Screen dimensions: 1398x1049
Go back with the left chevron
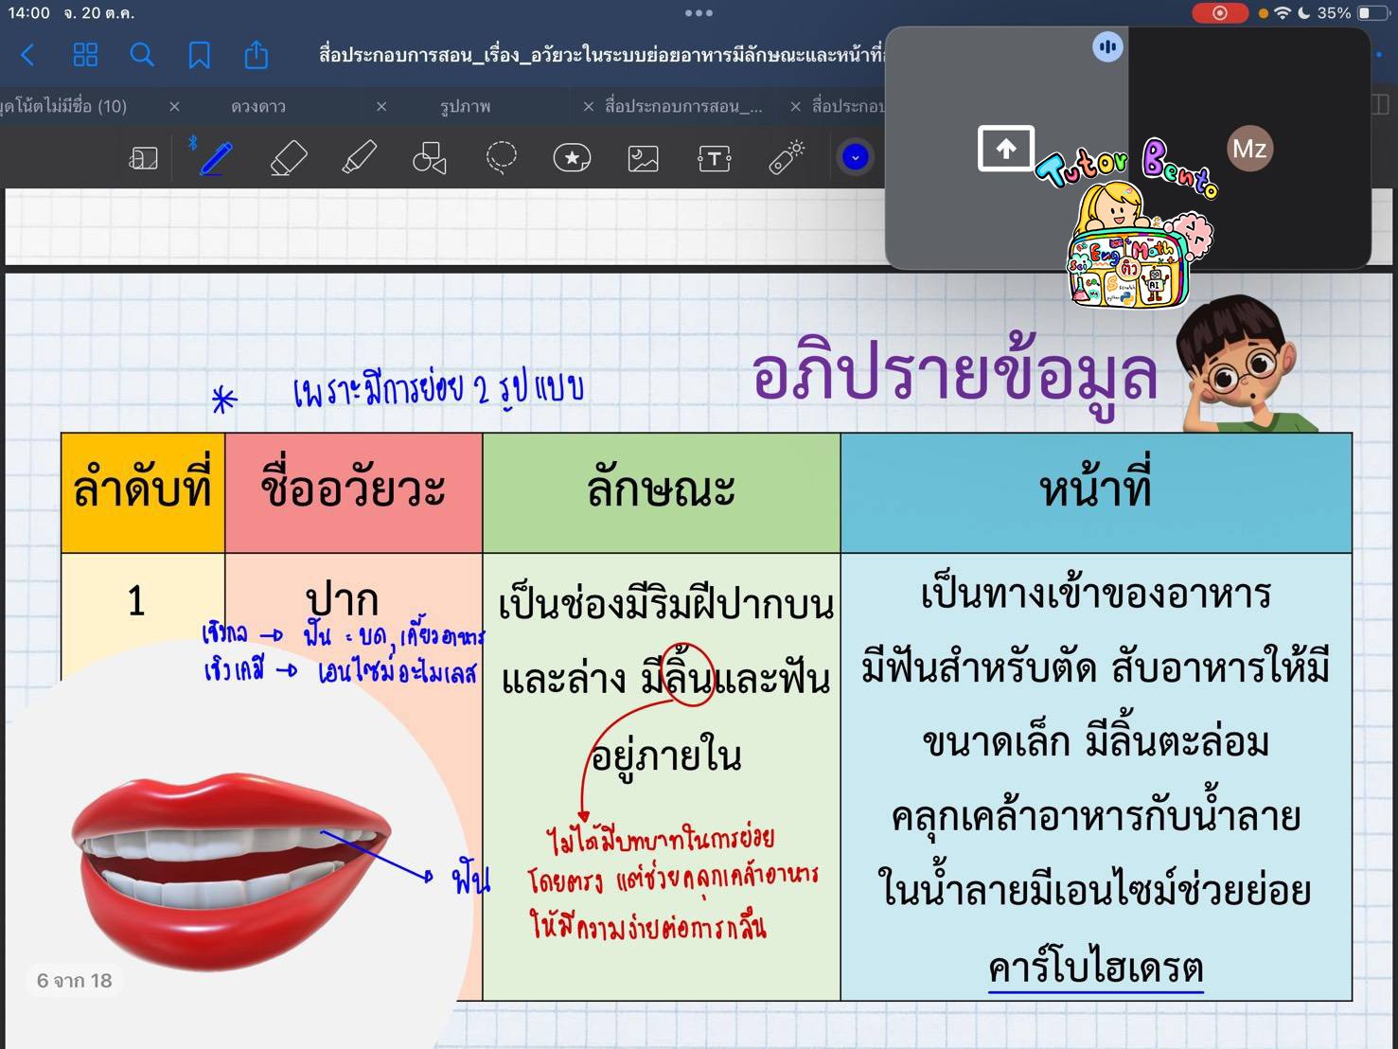click(27, 55)
